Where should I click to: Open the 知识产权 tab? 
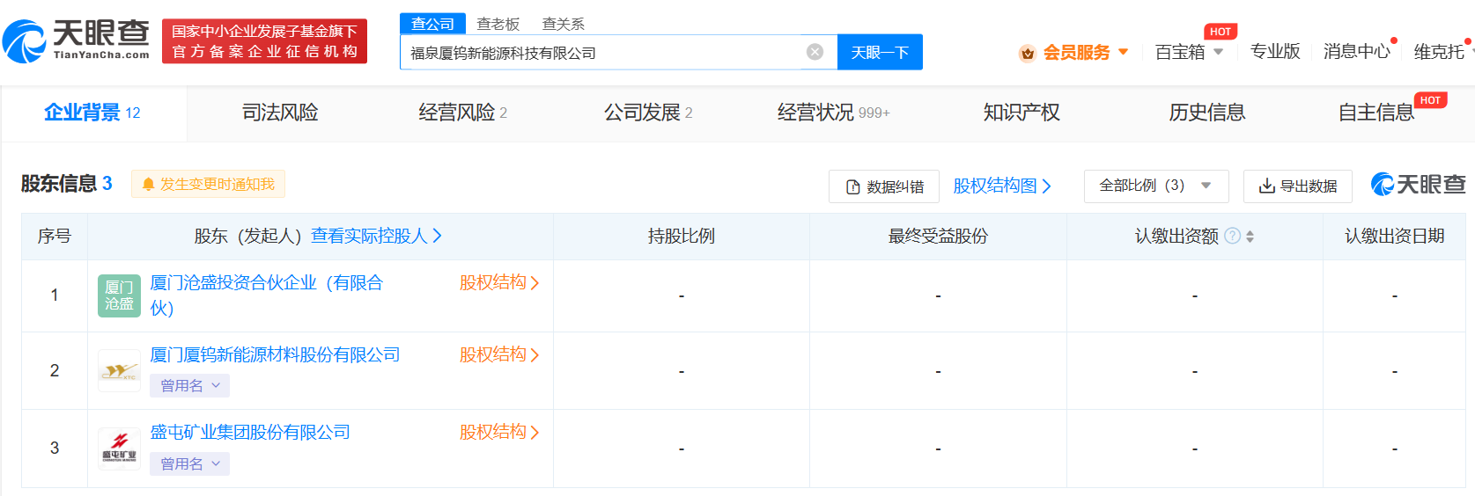click(1021, 113)
